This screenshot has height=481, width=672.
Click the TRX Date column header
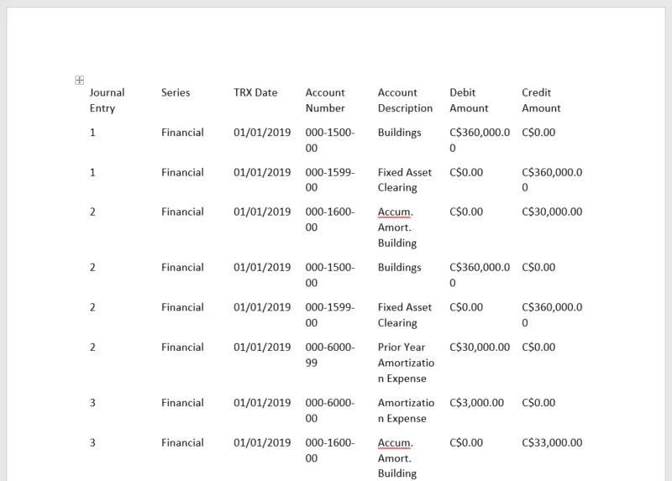click(255, 92)
